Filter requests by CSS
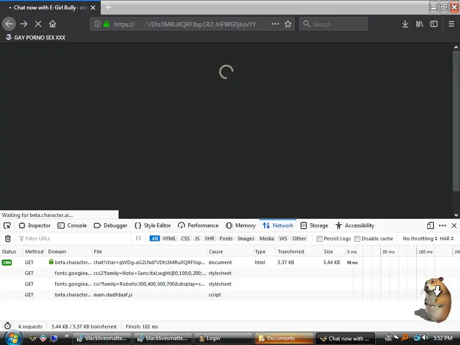This screenshot has height=345, width=460. (185, 239)
